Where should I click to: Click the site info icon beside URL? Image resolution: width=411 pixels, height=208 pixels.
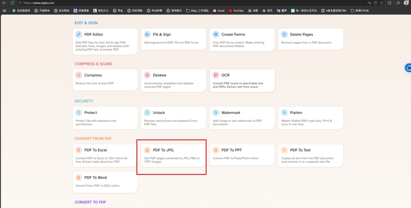20,3
